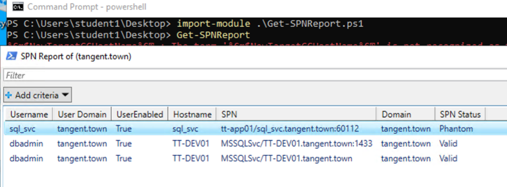Click the tt-app01/sql_svc.tangent.town:60112 SPN cell
Screen dimensions: 507x187
click(x=290, y=129)
